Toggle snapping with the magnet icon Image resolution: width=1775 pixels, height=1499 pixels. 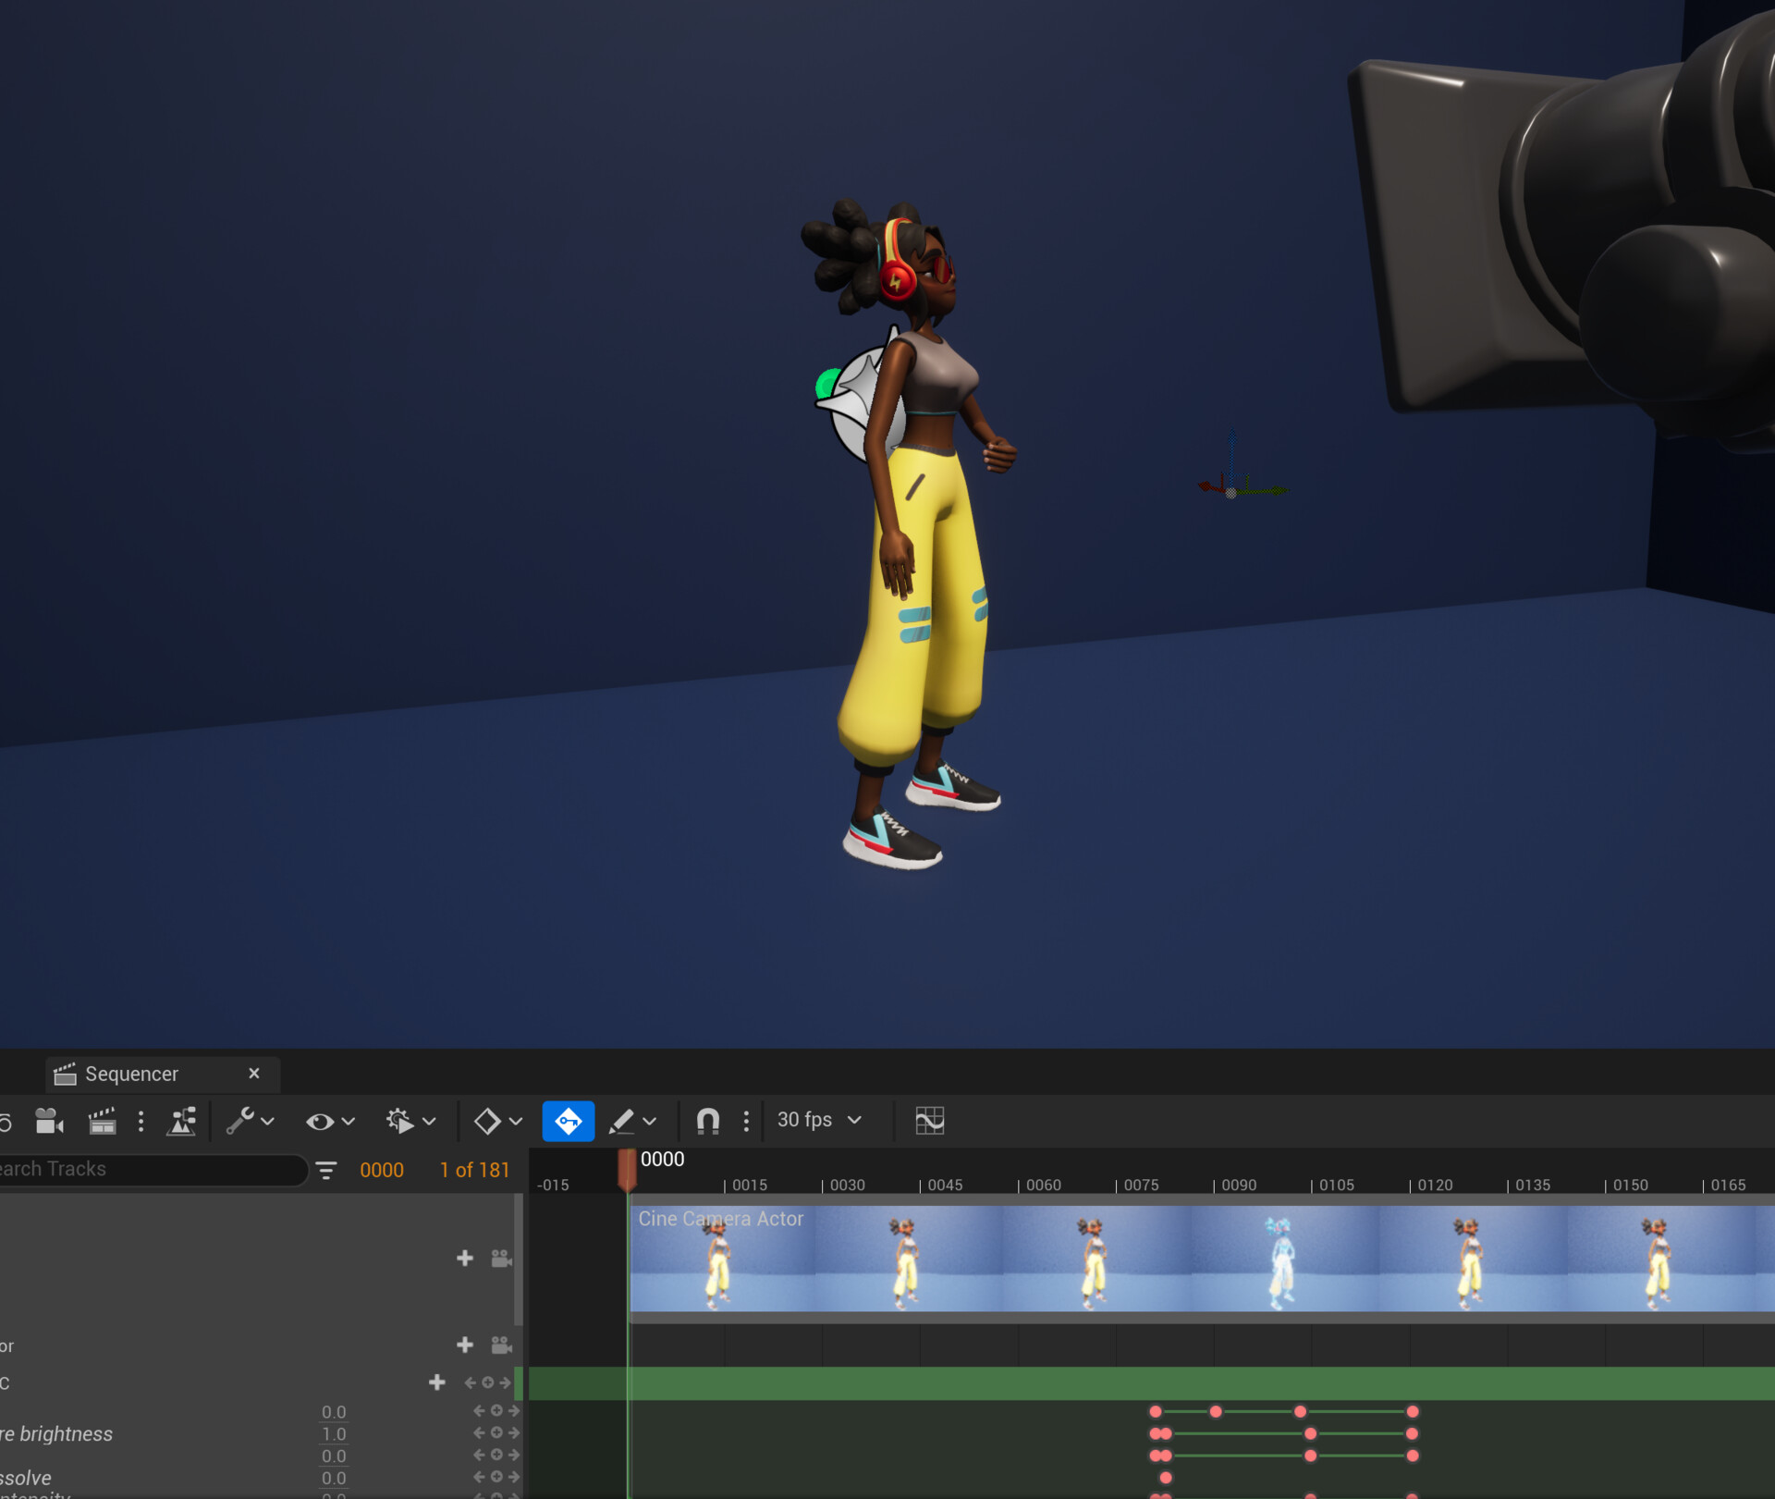pyautogui.click(x=707, y=1121)
